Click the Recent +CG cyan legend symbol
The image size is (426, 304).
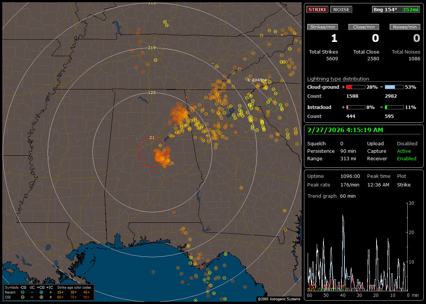[x=41, y=292]
